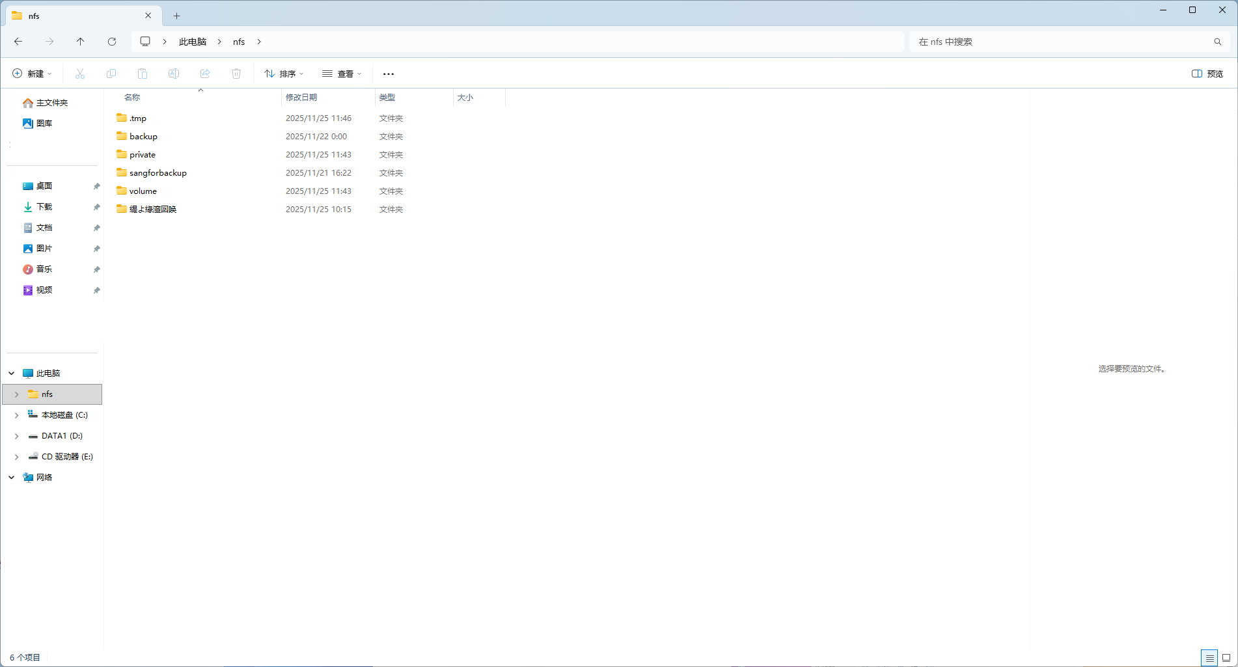Click the forward navigation arrow

tap(49, 42)
